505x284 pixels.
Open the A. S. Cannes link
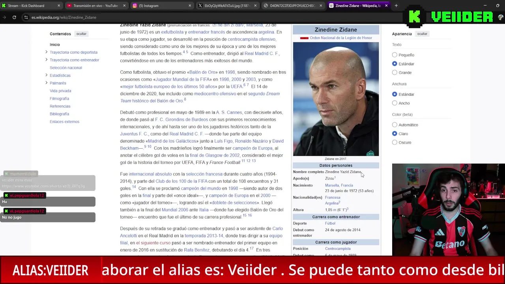(x=229, y=112)
